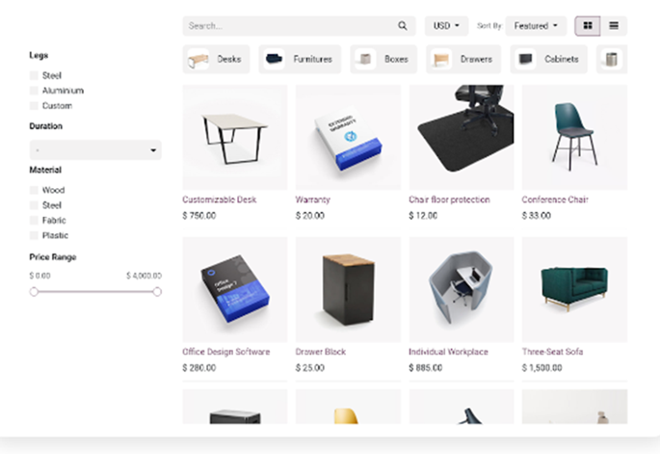
Task: Tick the Plastic material checkbox
Action: [x=34, y=235]
